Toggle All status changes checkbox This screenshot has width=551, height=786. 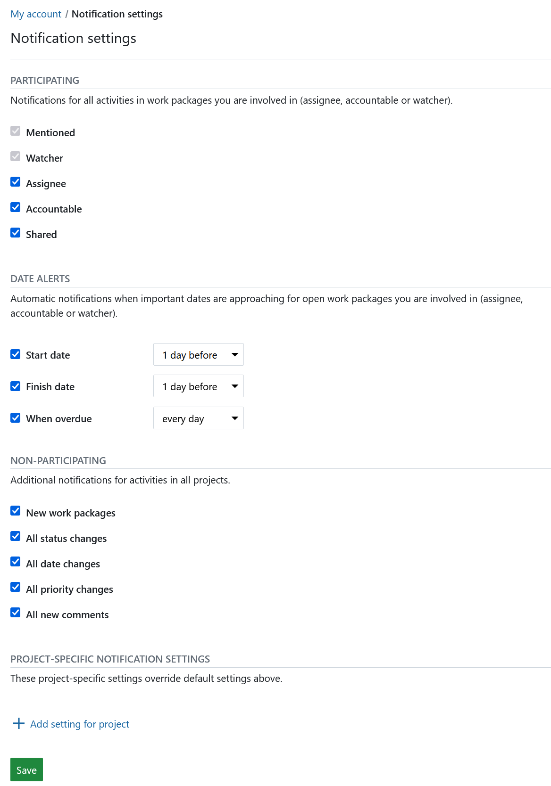pos(16,537)
